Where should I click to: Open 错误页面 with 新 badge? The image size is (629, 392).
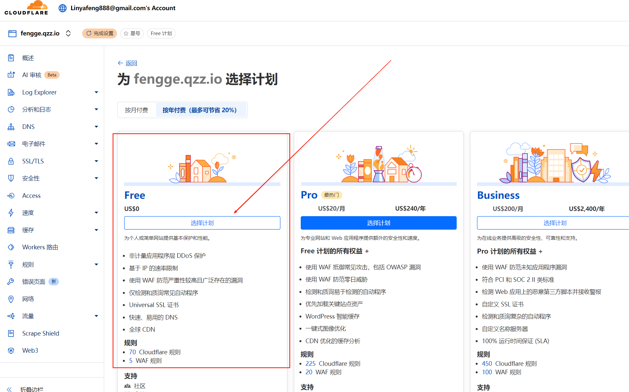[34, 281]
